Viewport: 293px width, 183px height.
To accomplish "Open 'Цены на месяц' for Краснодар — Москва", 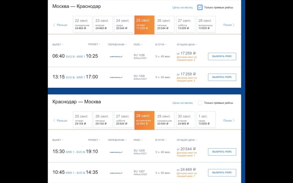I will 182,103.
